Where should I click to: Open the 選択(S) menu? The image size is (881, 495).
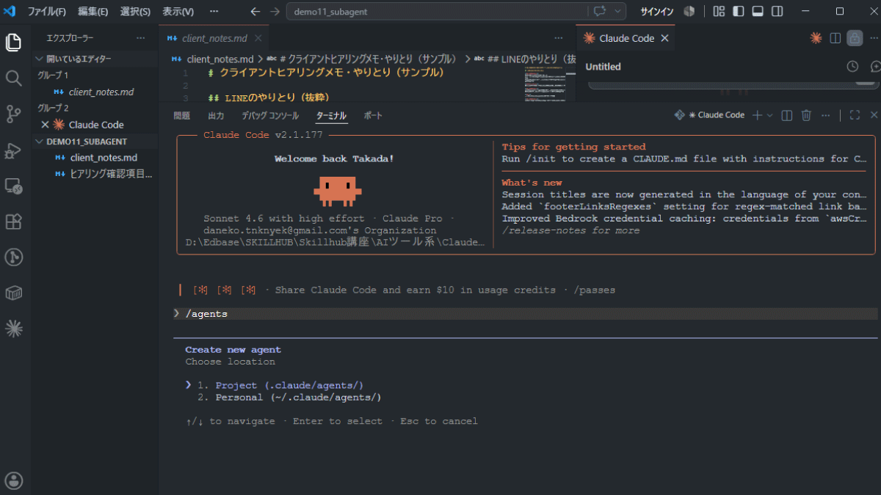[135, 12]
